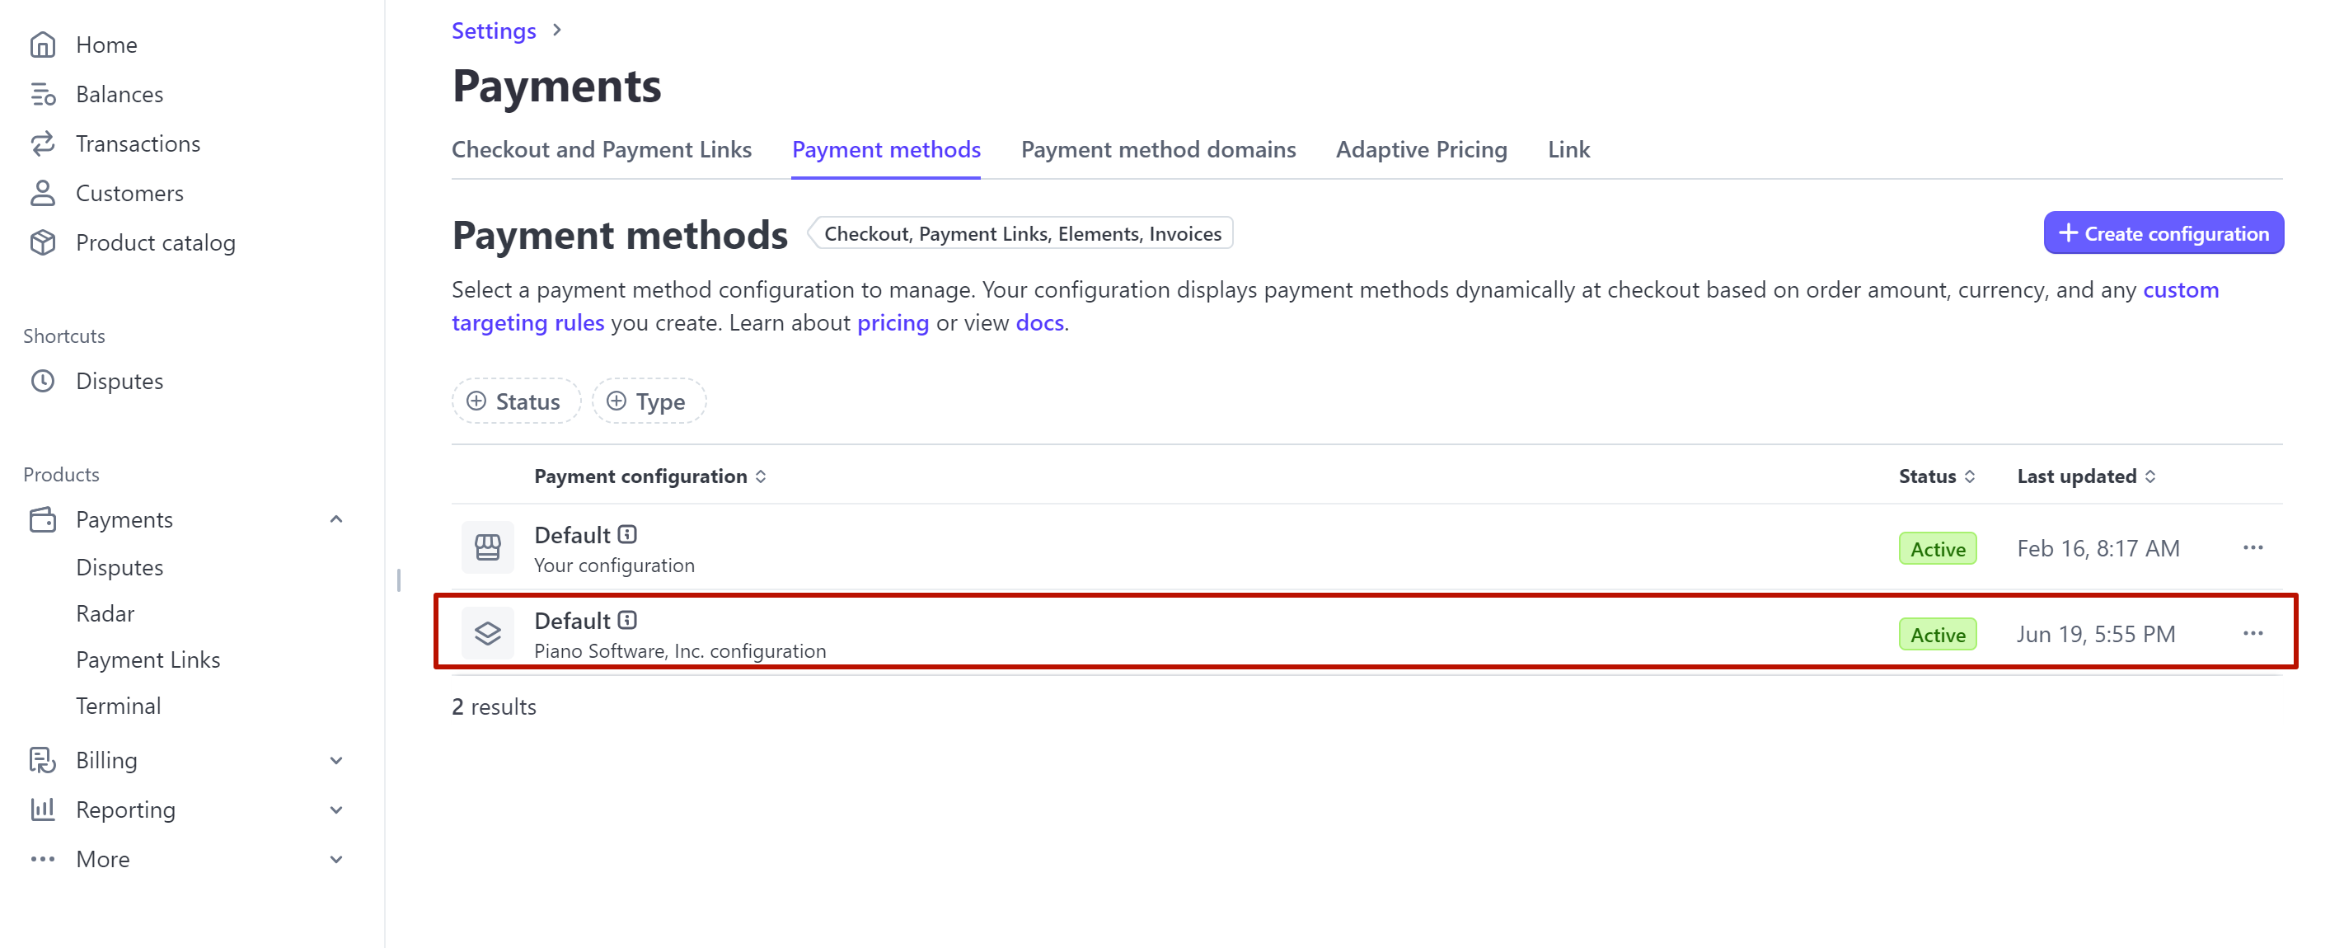Click the Disputes clock icon in Shortcuts
The image size is (2344, 948).
[43, 381]
